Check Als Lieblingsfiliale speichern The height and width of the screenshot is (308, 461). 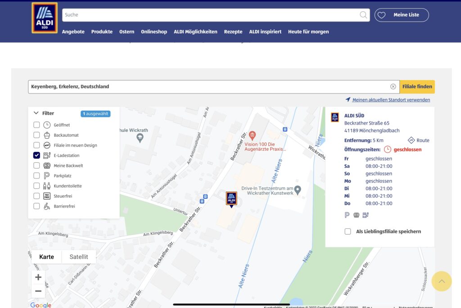point(348,232)
